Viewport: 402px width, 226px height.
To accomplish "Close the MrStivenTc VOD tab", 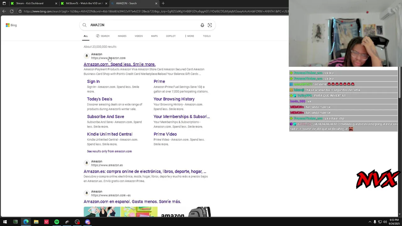I will 106,3.
